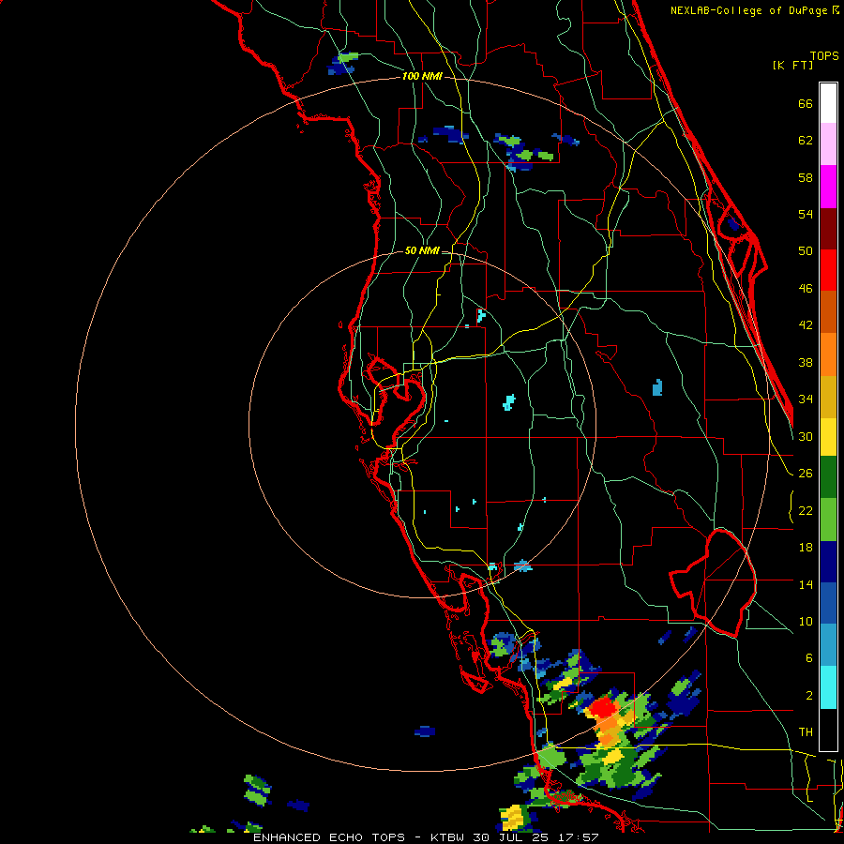Click the 54 legend value

(x=806, y=214)
